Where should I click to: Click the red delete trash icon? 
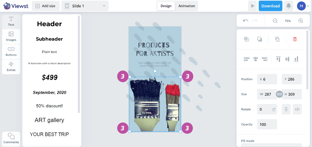(295, 39)
